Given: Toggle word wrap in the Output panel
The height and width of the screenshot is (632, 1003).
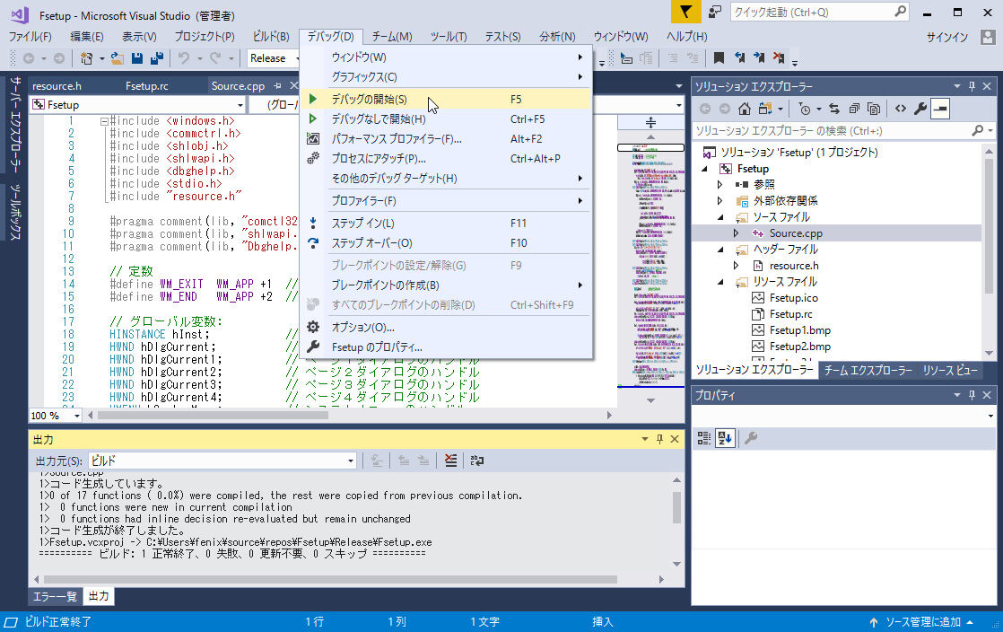Looking at the screenshot, I should point(477,461).
